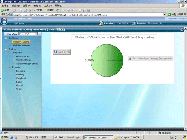
Task: Click the Repository icon in header
Action: coord(101,23)
